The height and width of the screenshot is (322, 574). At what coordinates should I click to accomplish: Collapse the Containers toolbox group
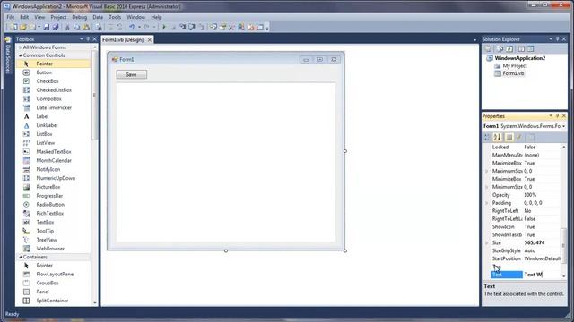tap(20, 257)
